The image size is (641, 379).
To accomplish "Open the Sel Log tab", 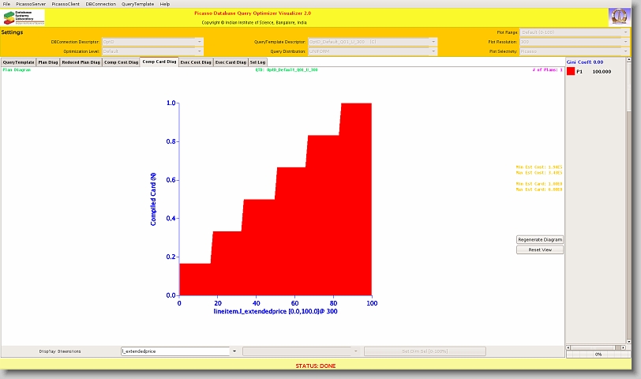I will tap(257, 62).
